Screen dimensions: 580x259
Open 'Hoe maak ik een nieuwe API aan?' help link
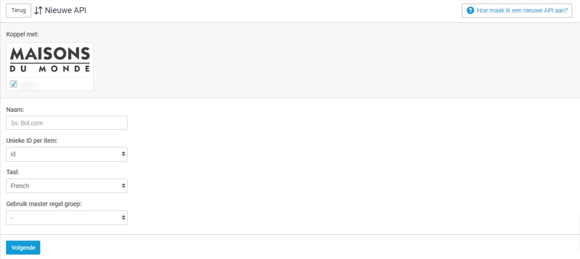pos(517,10)
